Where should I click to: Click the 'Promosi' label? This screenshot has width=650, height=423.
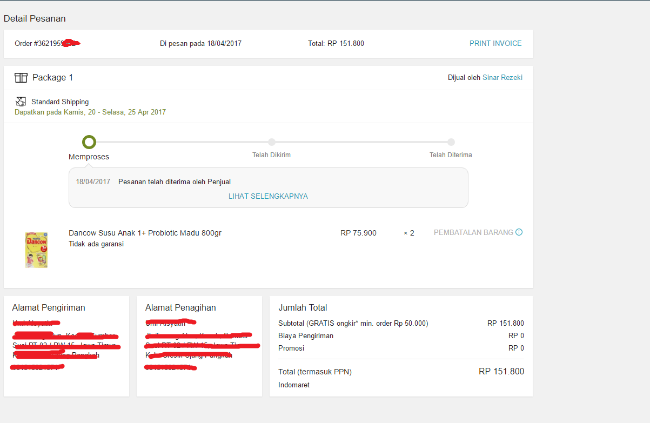(x=291, y=348)
